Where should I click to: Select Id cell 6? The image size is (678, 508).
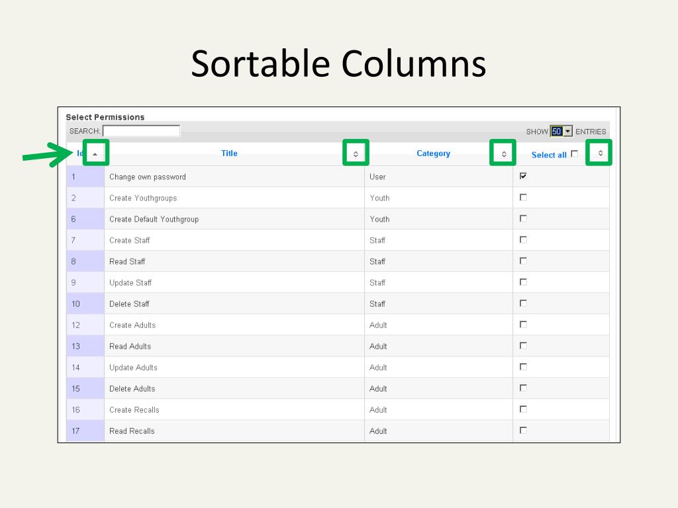coord(85,219)
